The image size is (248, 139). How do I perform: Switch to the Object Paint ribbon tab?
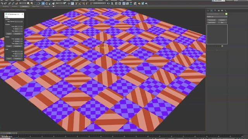36,7
